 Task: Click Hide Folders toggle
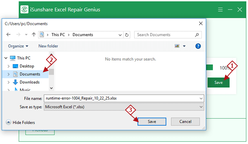20,122
